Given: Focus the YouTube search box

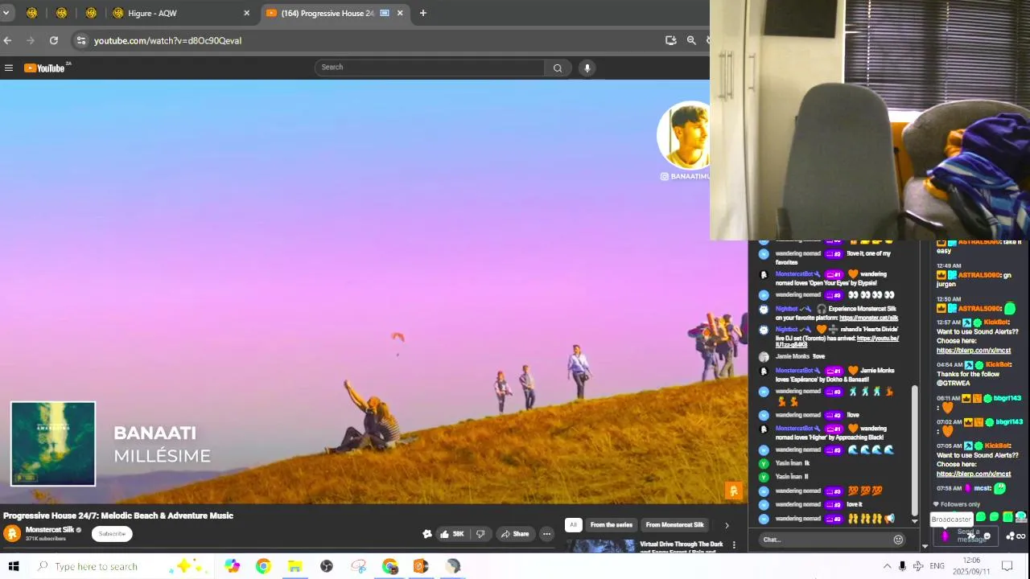Looking at the screenshot, I should pyautogui.click(x=430, y=68).
